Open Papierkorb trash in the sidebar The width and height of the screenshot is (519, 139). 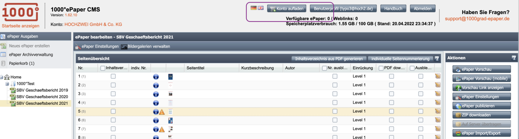pyautogui.click(x=21, y=64)
